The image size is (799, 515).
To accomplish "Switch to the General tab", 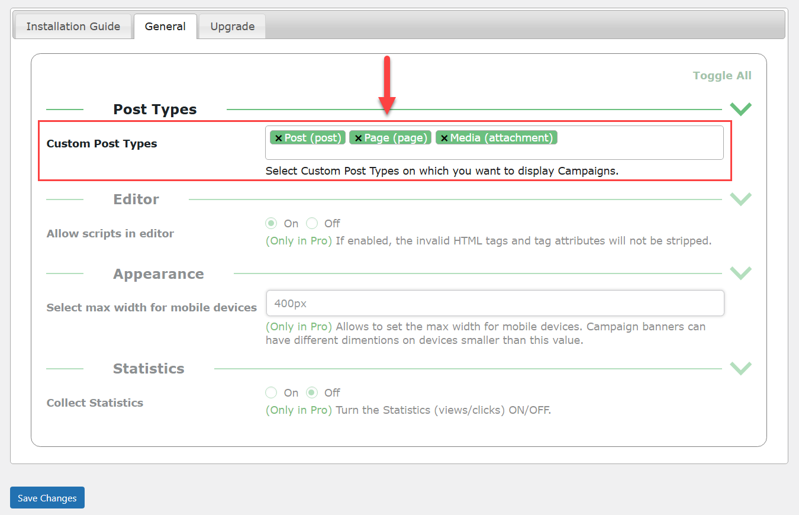I will [165, 27].
